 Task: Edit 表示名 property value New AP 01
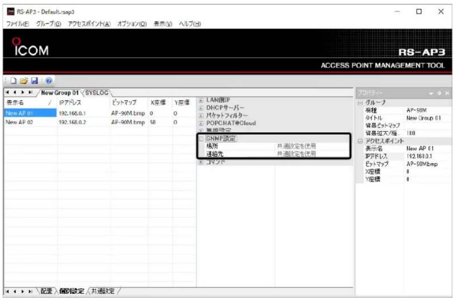420,149
